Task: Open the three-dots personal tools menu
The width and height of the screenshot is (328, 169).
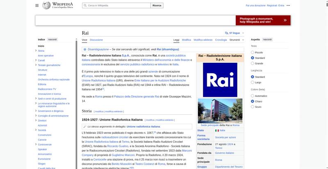Action: pyautogui.click(x=288, y=5)
